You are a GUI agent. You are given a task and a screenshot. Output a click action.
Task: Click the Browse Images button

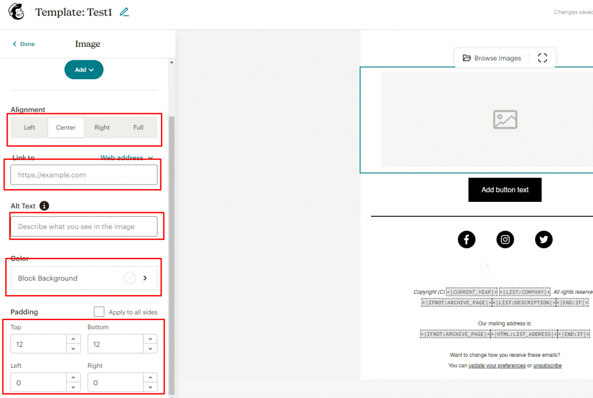point(492,57)
